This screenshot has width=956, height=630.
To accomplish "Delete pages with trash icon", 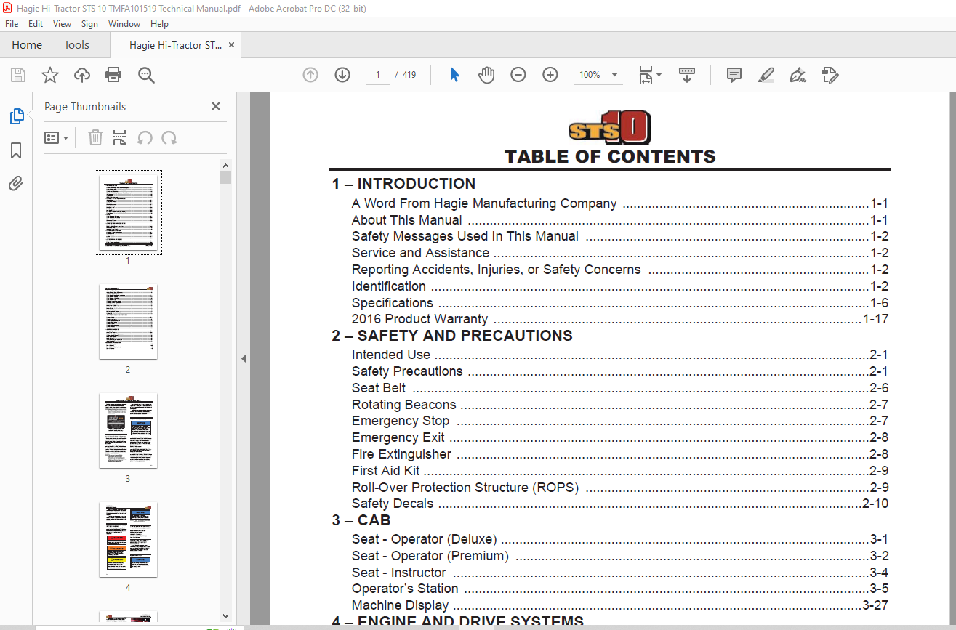I will click(95, 137).
